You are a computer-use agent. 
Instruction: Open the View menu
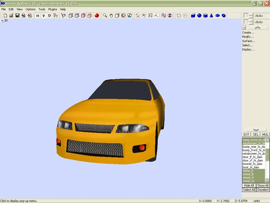[x=20, y=9]
